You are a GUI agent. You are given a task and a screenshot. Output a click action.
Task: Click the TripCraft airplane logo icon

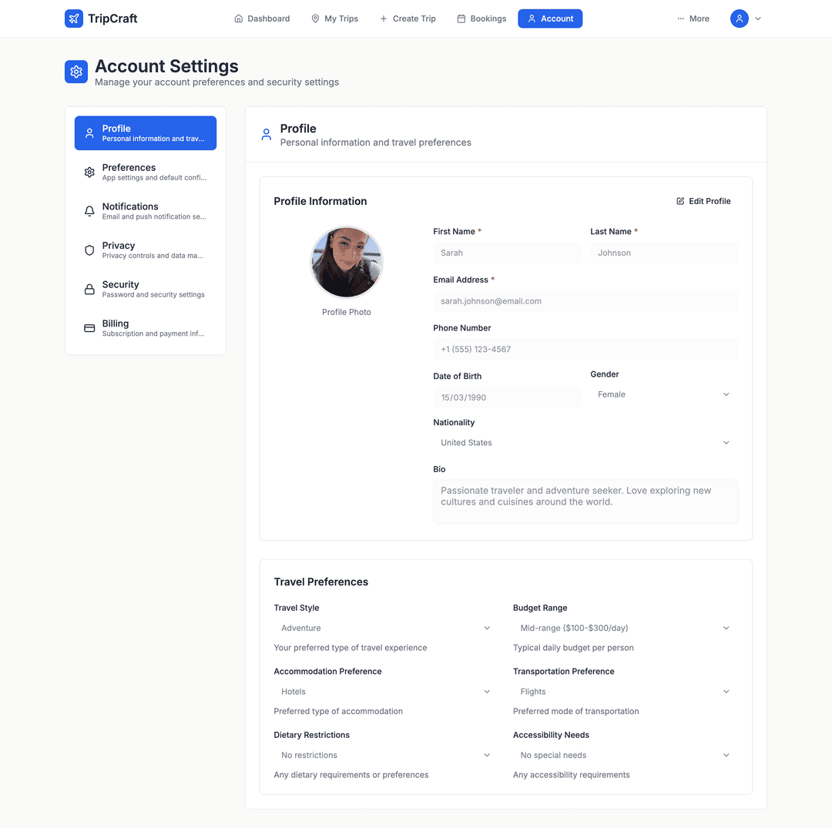[74, 18]
